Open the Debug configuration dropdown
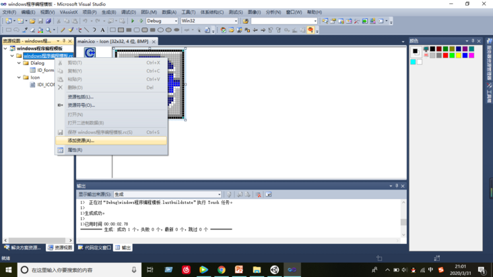Viewport: 493px width, 277px height. pyautogui.click(x=176, y=21)
